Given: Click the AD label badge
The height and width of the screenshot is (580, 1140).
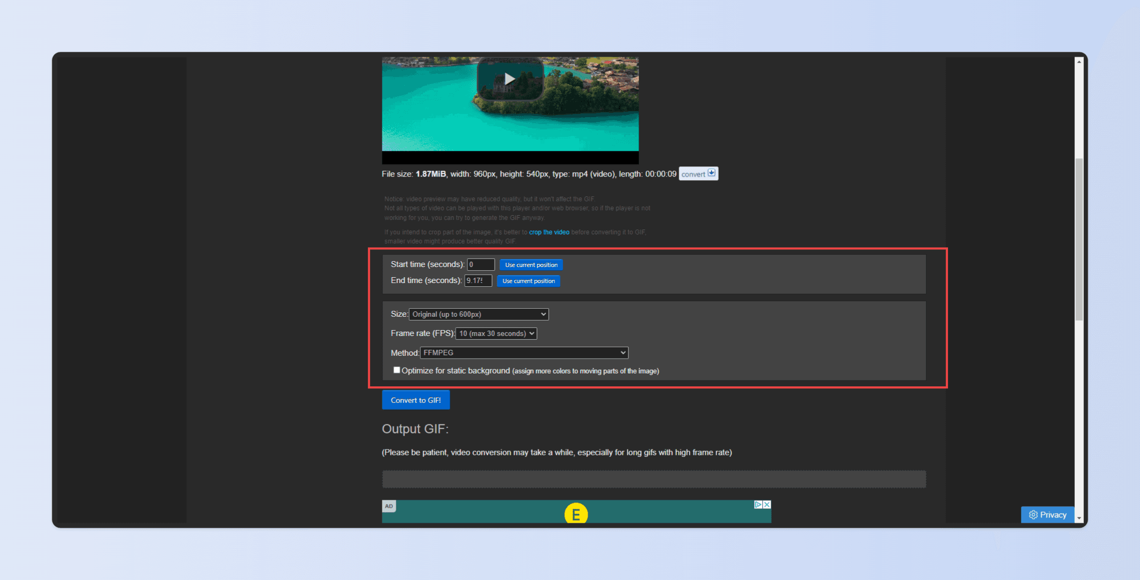Looking at the screenshot, I should click(x=389, y=506).
